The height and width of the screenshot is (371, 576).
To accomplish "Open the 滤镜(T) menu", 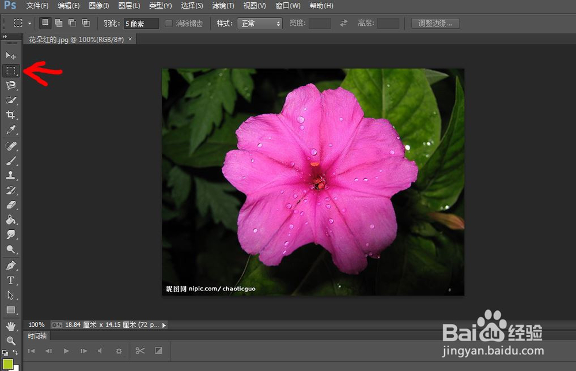I will coord(223,6).
